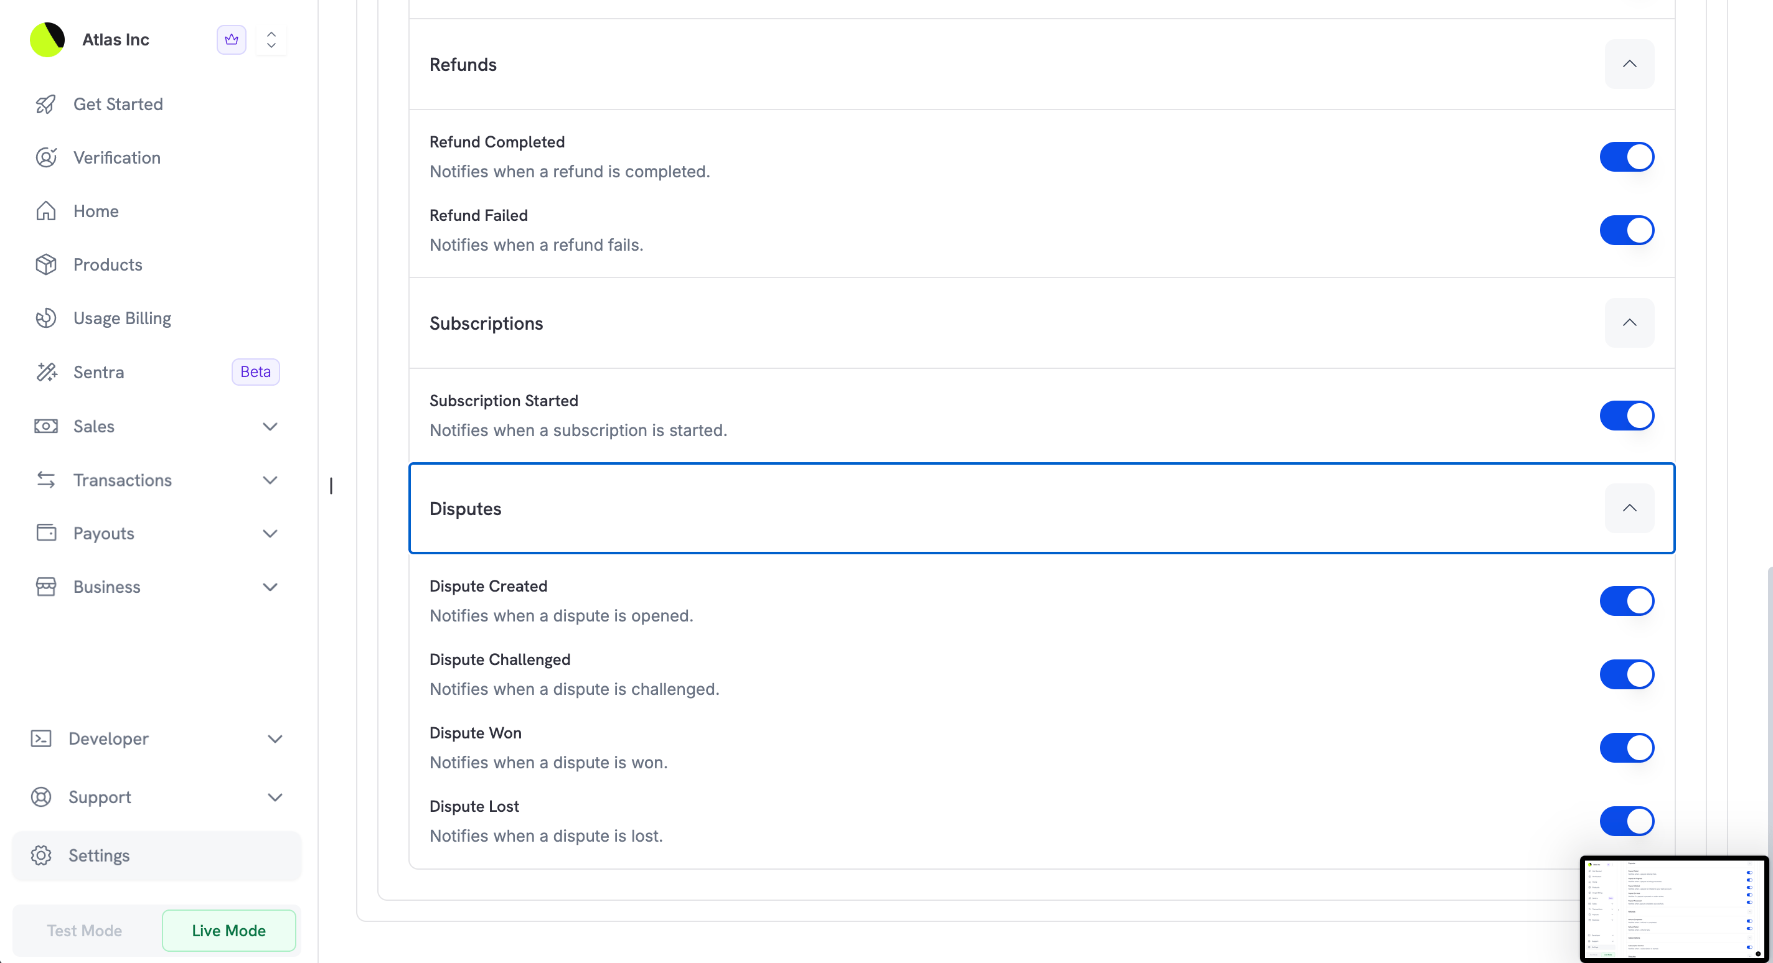Open Sentra from the sidebar

(x=99, y=372)
